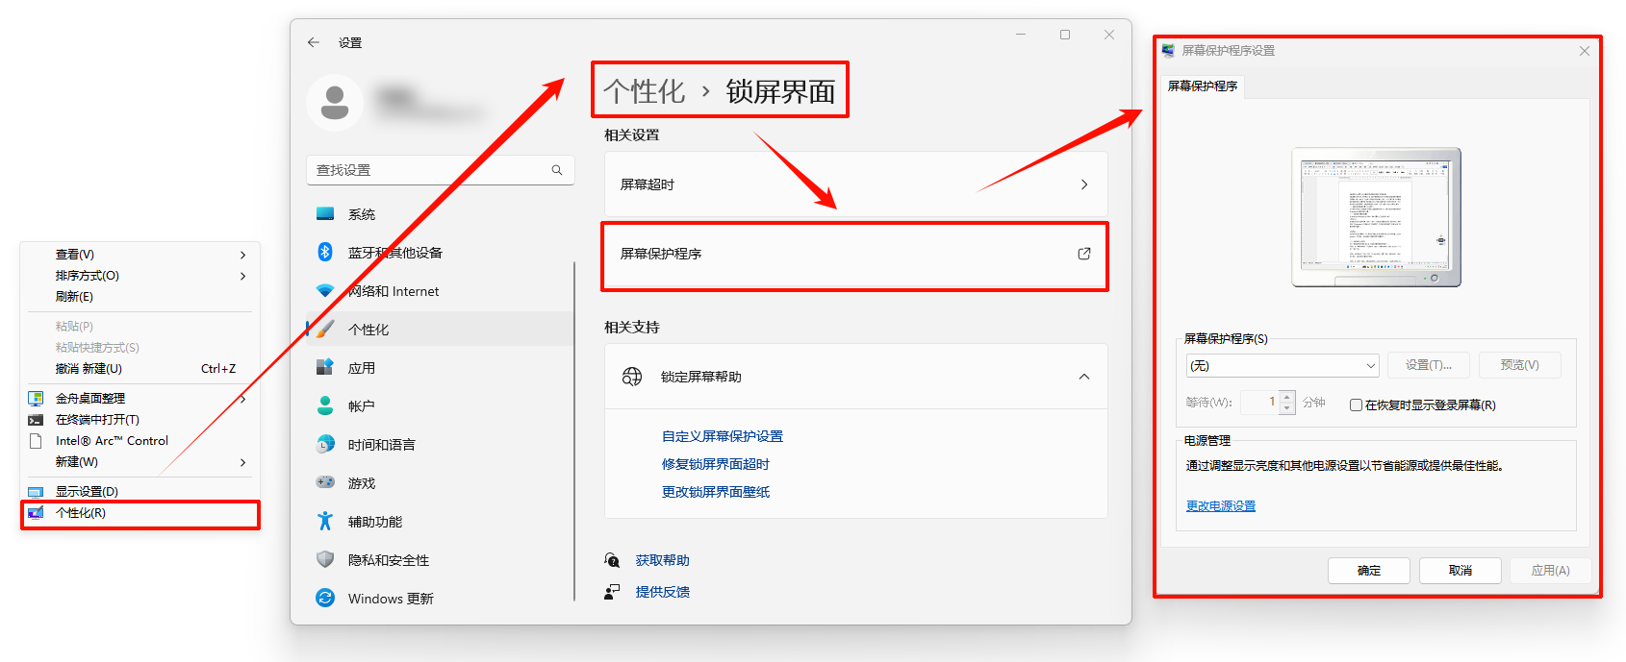Click the 个性化 icon in context menu
This screenshot has height=662, width=1626.
pyautogui.click(x=36, y=512)
